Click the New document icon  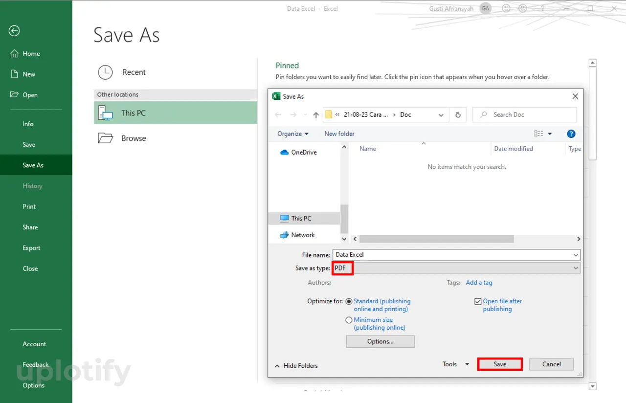point(15,74)
